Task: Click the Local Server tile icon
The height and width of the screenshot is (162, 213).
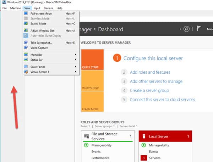Action: pos(144,136)
